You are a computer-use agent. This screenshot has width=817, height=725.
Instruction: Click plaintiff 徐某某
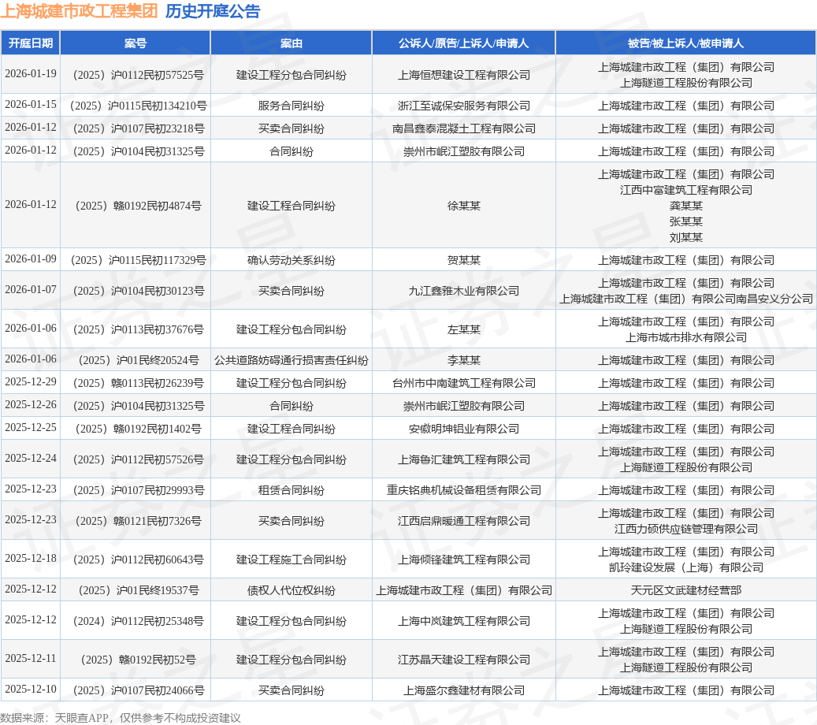tap(463, 206)
